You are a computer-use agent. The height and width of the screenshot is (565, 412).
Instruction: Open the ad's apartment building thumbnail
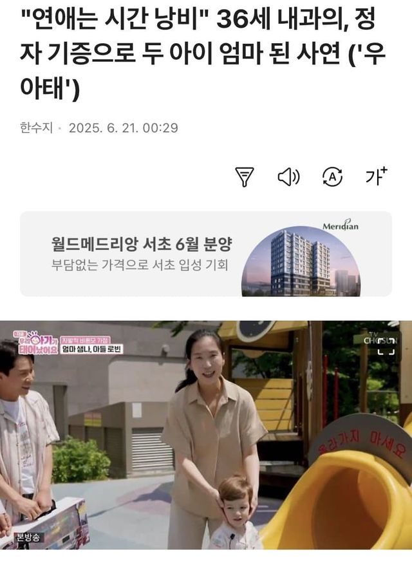pyautogui.click(x=301, y=262)
